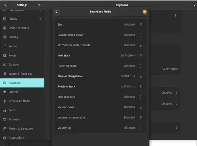Click the Online Accounts icon in sidebar

tap(5, 28)
